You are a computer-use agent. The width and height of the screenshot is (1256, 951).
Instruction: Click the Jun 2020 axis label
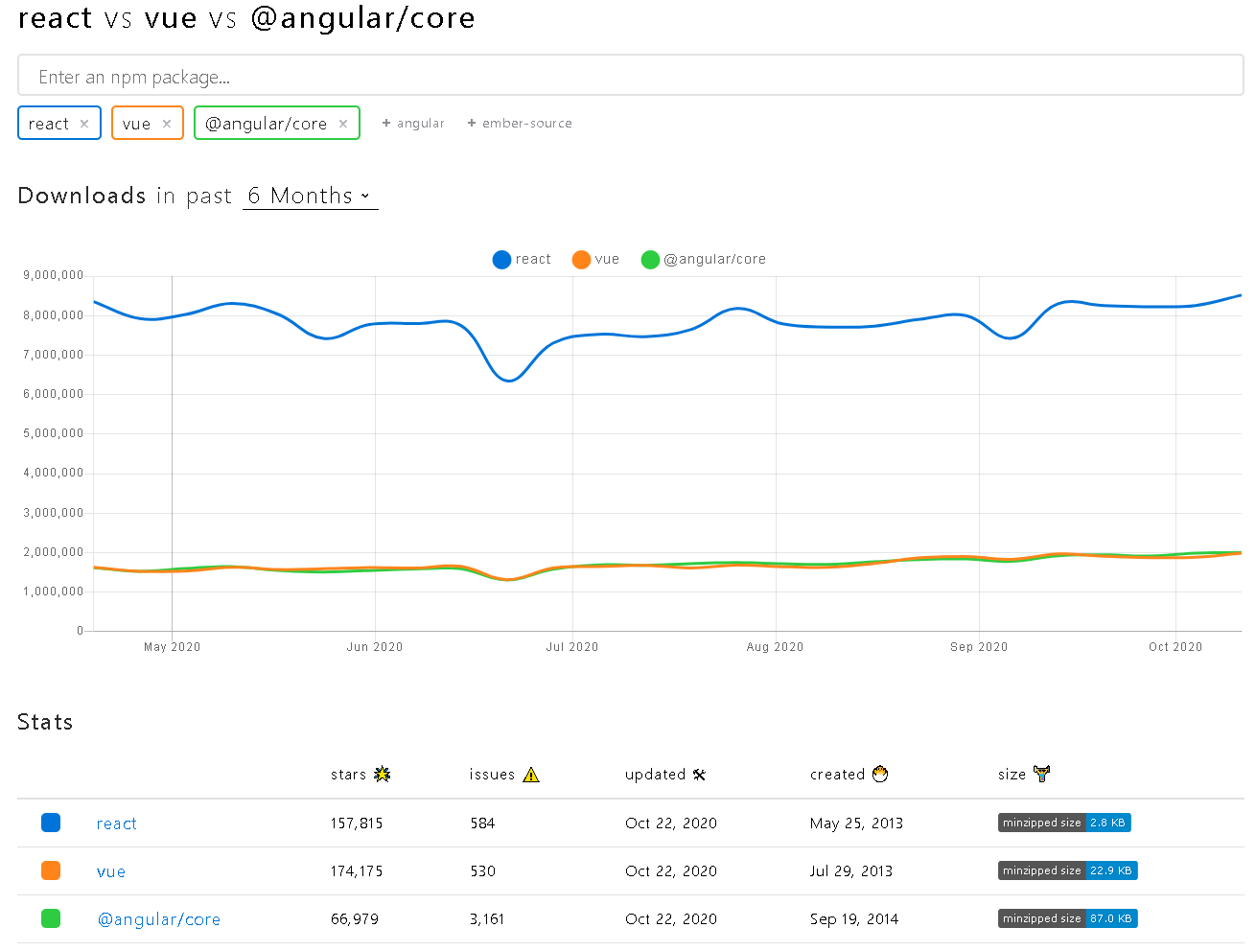click(x=375, y=647)
